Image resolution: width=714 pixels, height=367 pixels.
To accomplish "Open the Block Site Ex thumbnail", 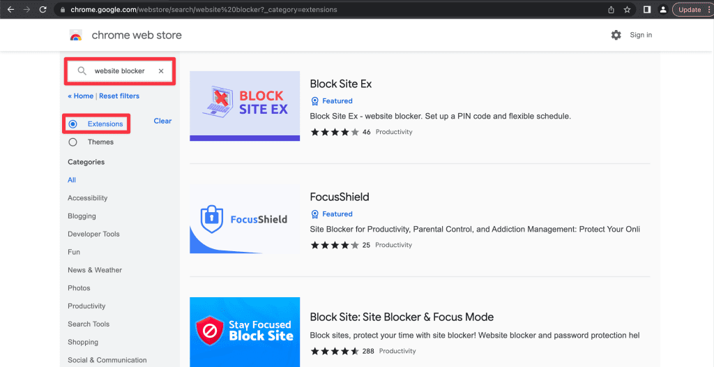I will point(245,106).
